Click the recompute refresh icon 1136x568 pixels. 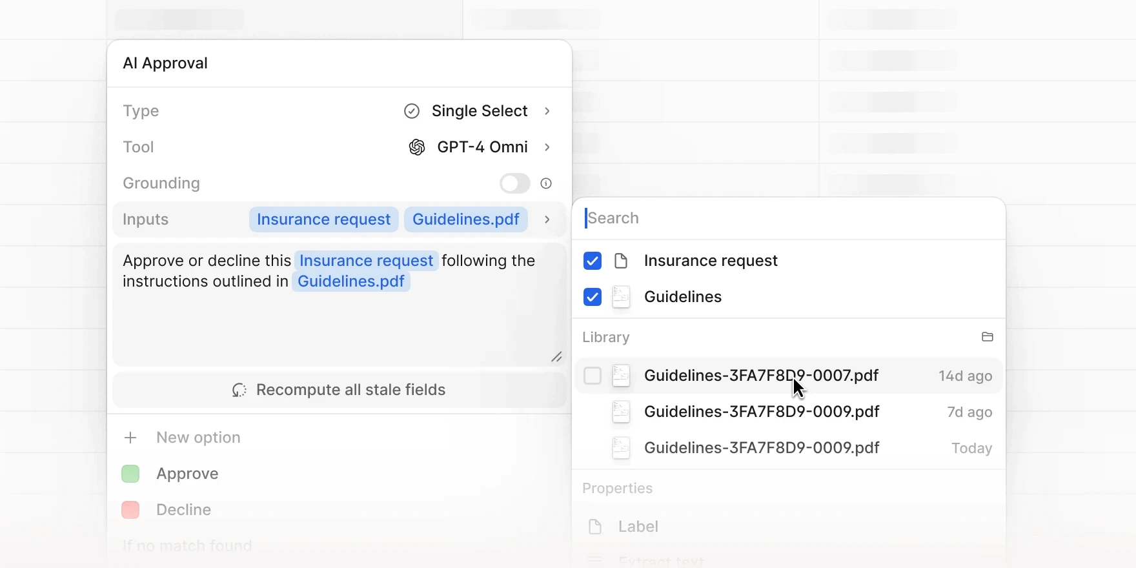pos(239,390)
